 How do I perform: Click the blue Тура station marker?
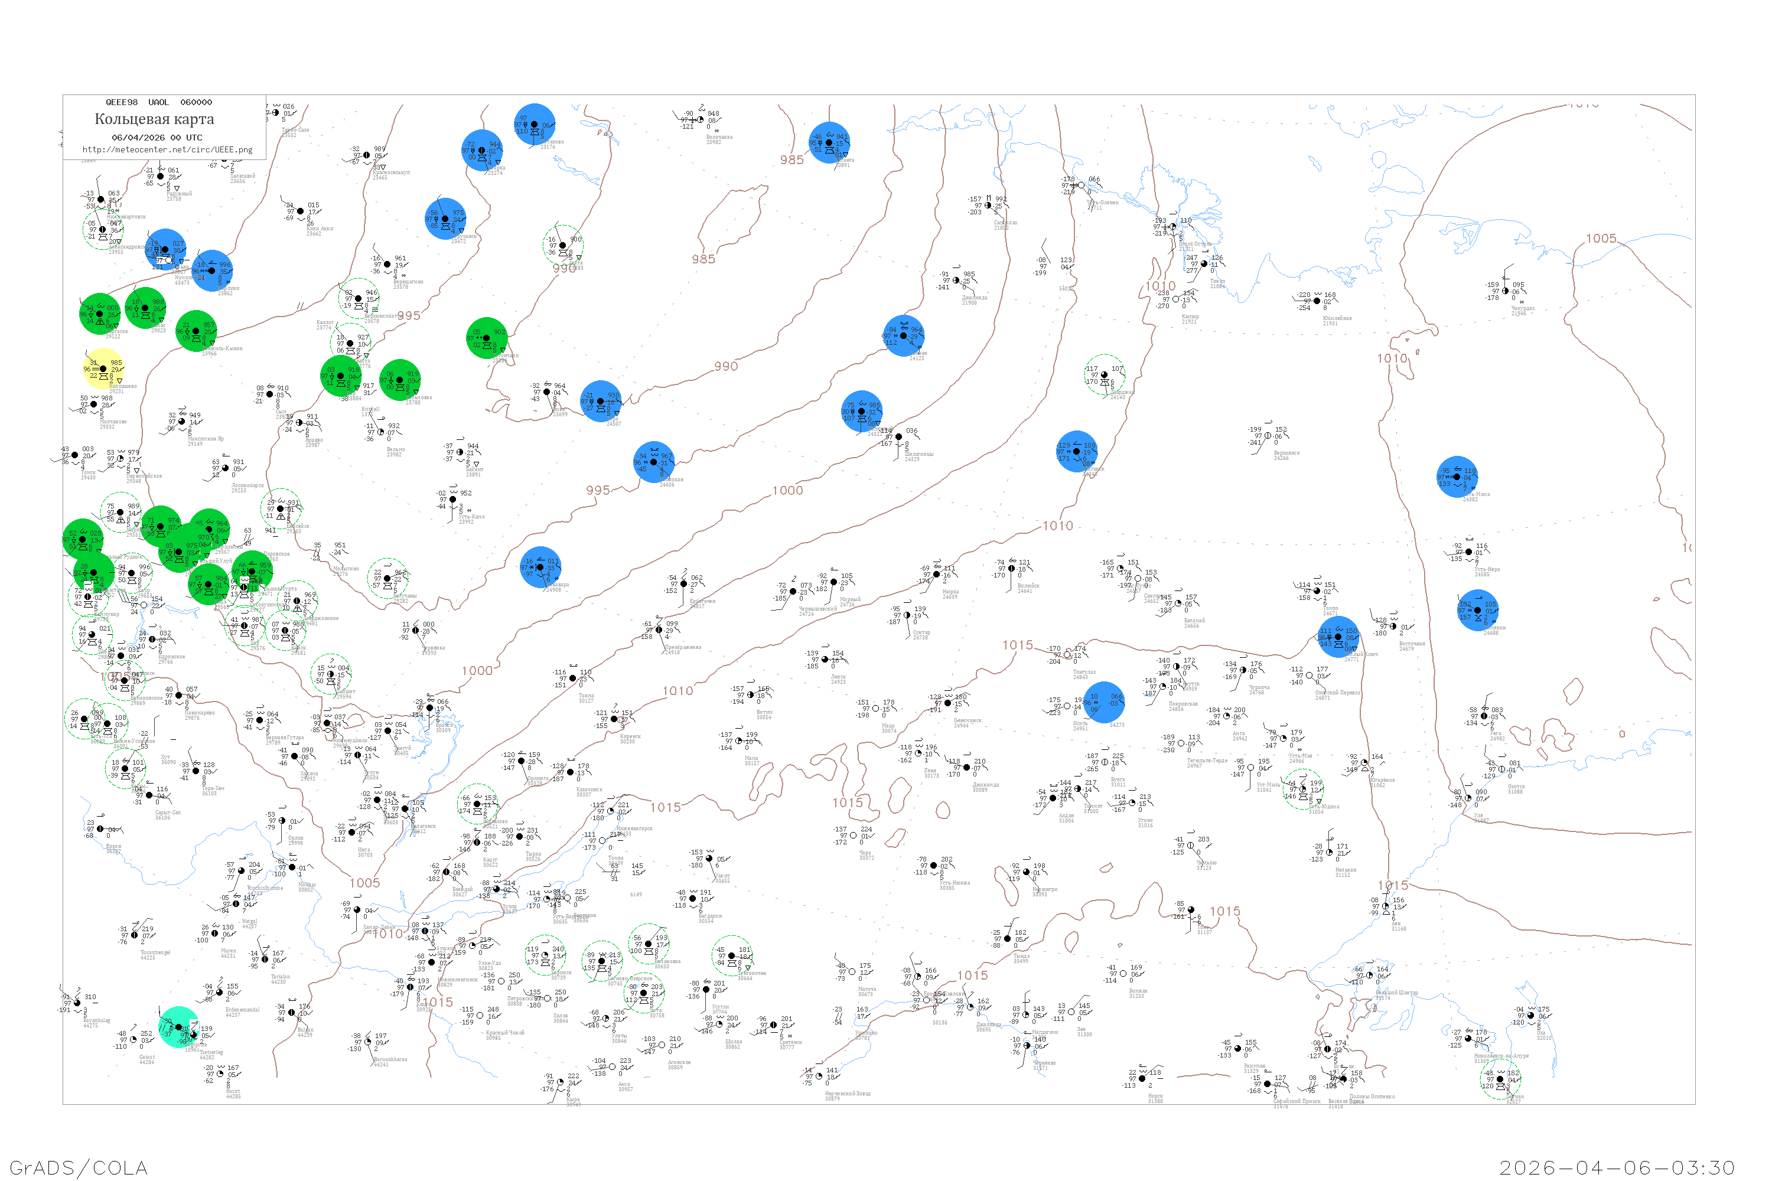tap(601, 402)
